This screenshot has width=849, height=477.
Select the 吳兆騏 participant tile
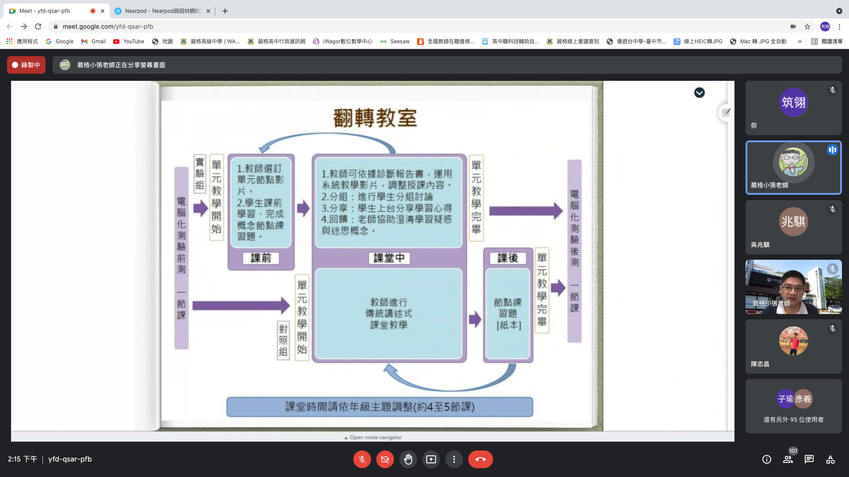tap(793, 227)
